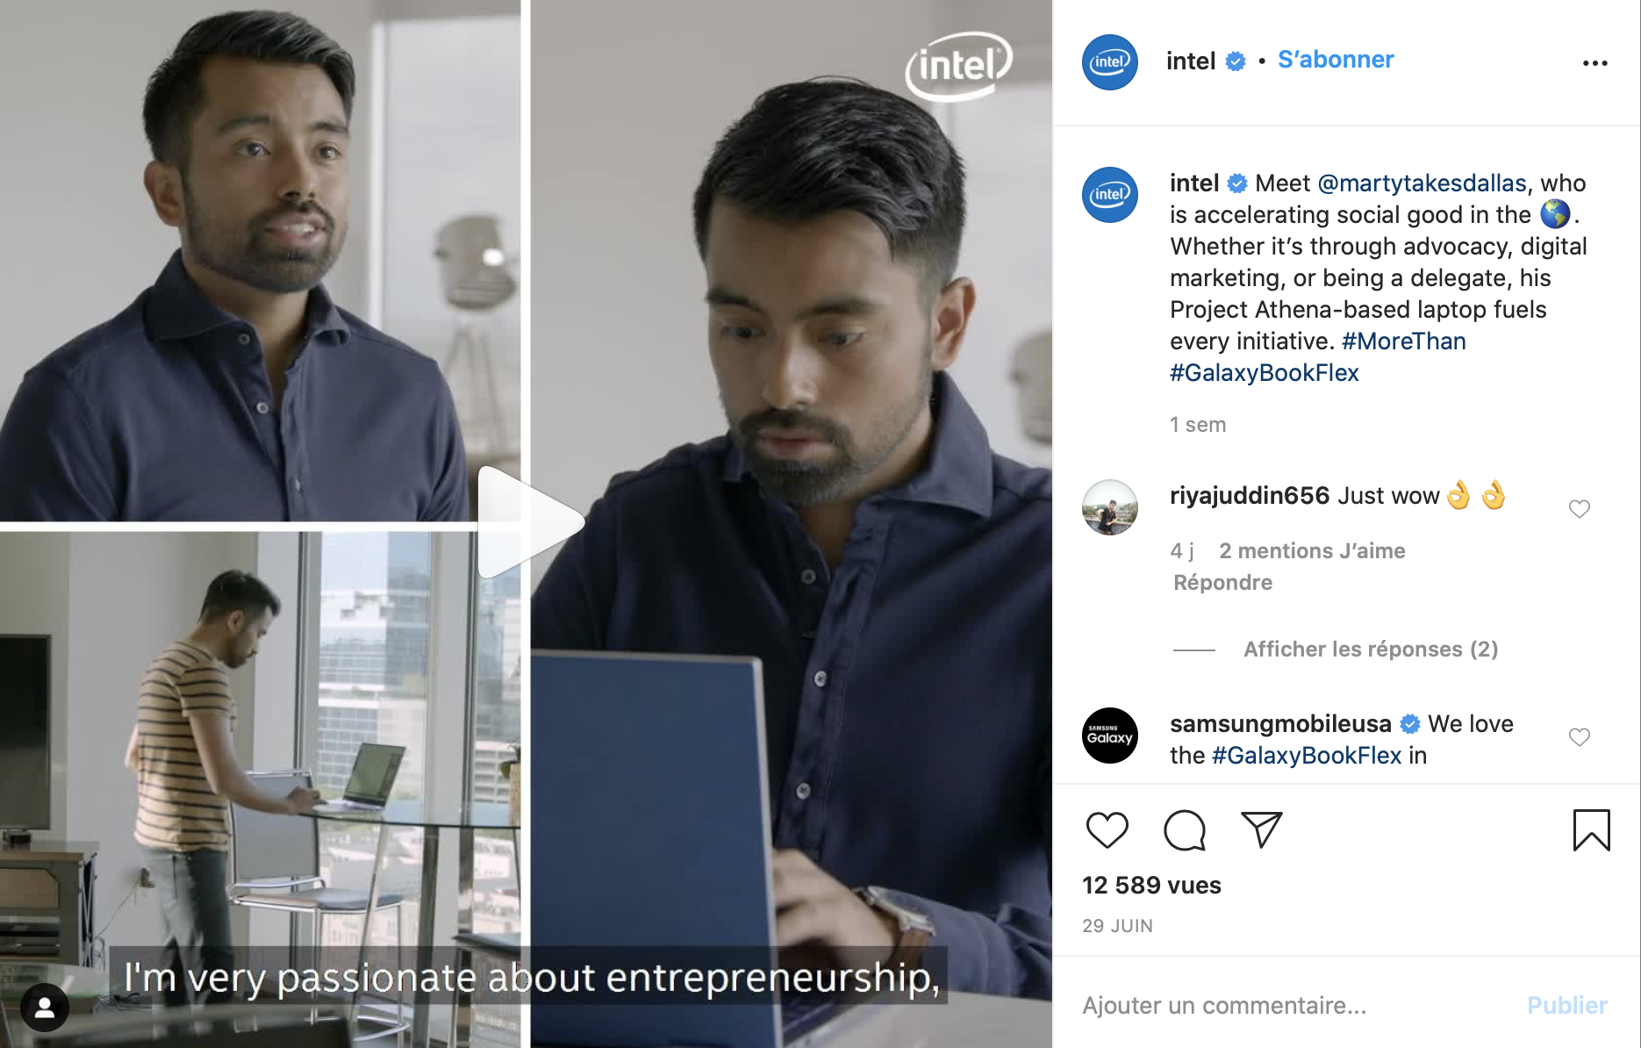Share the post via paper plane icon

click(x=1262, y=829)
